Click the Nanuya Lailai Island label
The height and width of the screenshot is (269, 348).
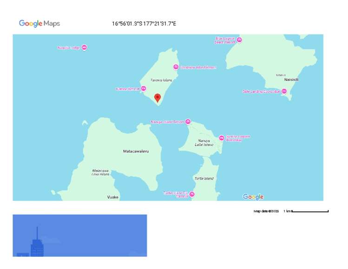204,143
